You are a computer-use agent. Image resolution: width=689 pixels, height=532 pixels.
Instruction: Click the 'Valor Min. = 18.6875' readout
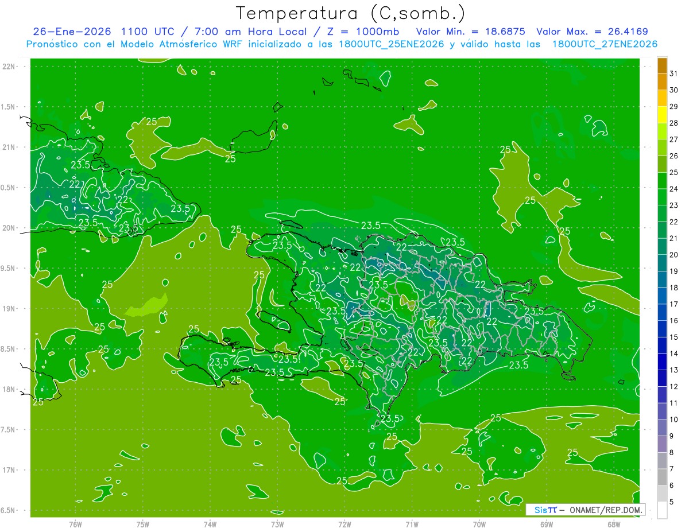(470, 32)
